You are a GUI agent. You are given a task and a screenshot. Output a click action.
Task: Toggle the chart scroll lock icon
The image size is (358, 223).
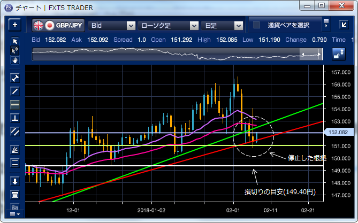click(x=339, y=54)
